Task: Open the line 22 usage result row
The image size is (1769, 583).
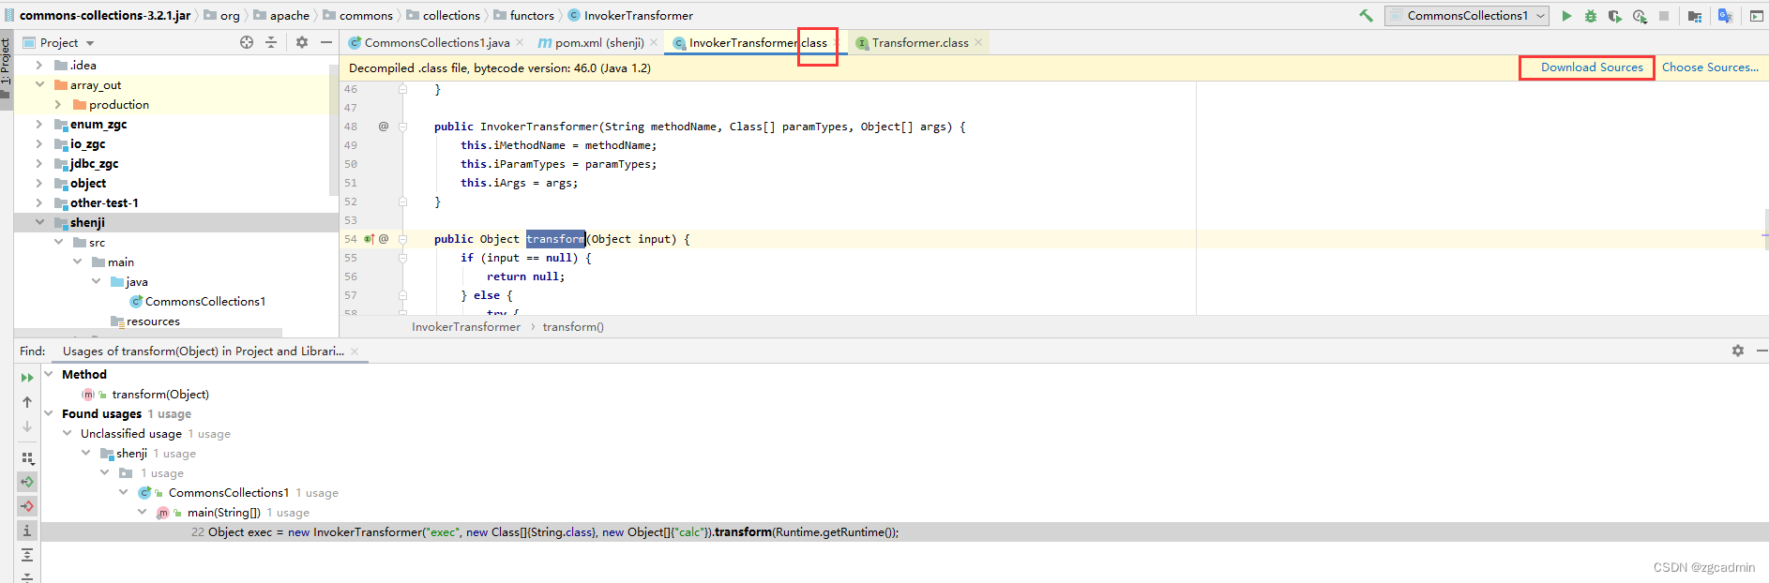Action: click(x=905, y=532)
